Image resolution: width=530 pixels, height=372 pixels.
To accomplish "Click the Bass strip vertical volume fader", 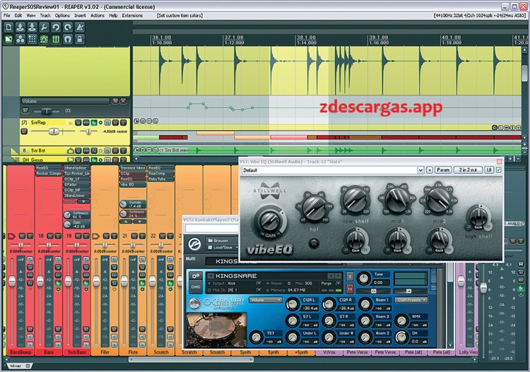I will pyautogui.click(x=40, y=281).
